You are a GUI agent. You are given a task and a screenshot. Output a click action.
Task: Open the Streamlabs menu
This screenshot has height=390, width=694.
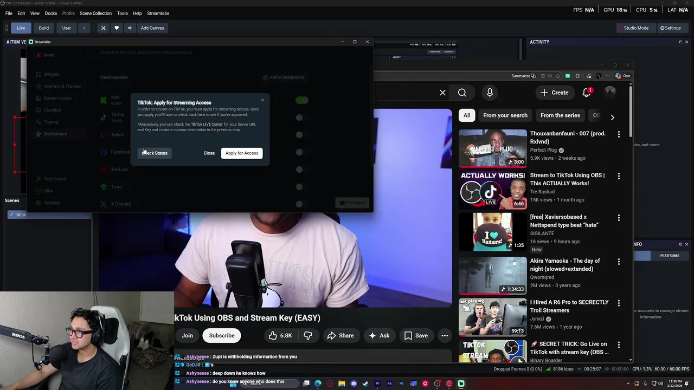[158, 13]
